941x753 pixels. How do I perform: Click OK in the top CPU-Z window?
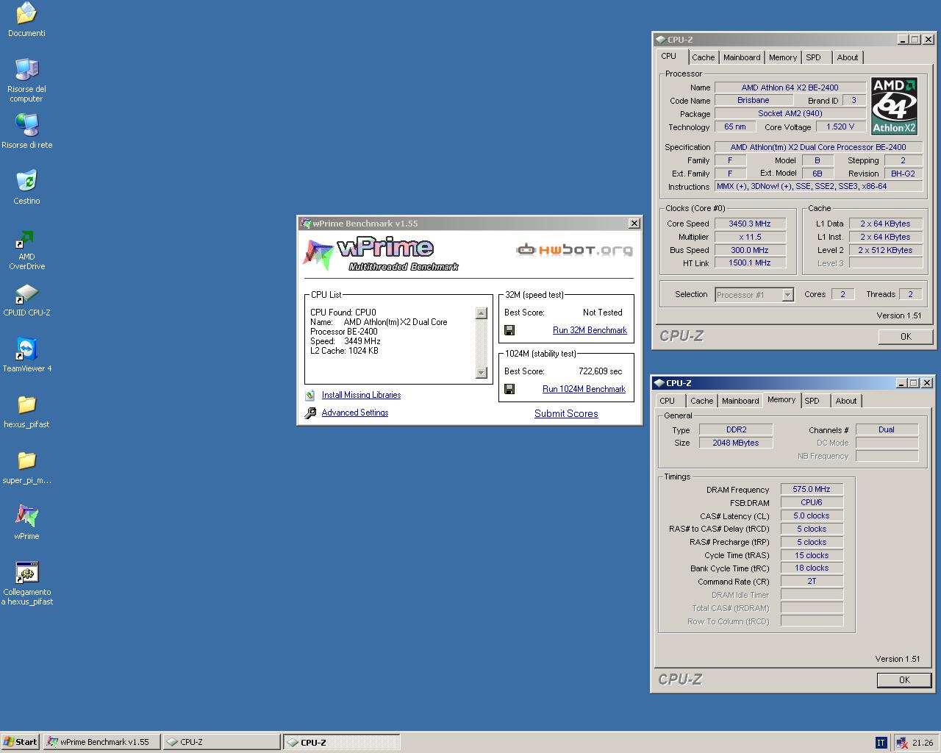[x=906, y=336]
